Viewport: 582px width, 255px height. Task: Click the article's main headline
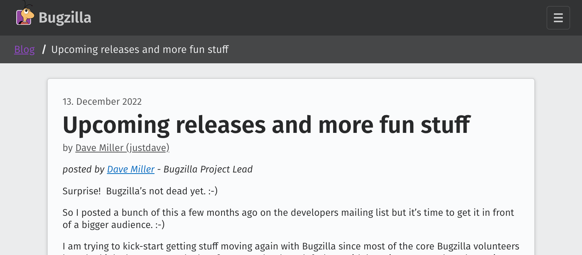coord(266,125)
